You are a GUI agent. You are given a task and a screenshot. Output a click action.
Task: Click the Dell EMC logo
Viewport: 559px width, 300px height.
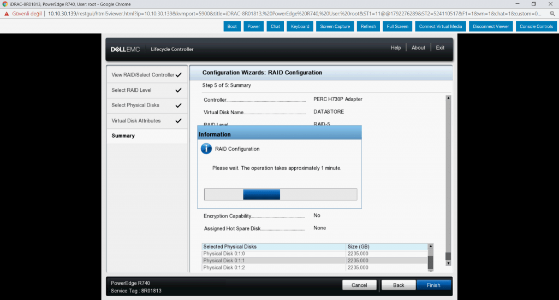125,49
